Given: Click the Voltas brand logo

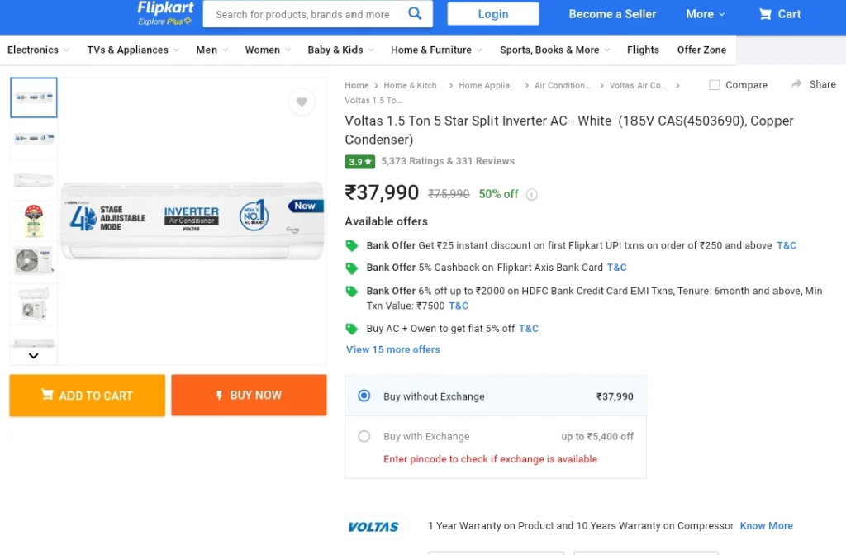Looking at the screenshot, I should point(373,527).
